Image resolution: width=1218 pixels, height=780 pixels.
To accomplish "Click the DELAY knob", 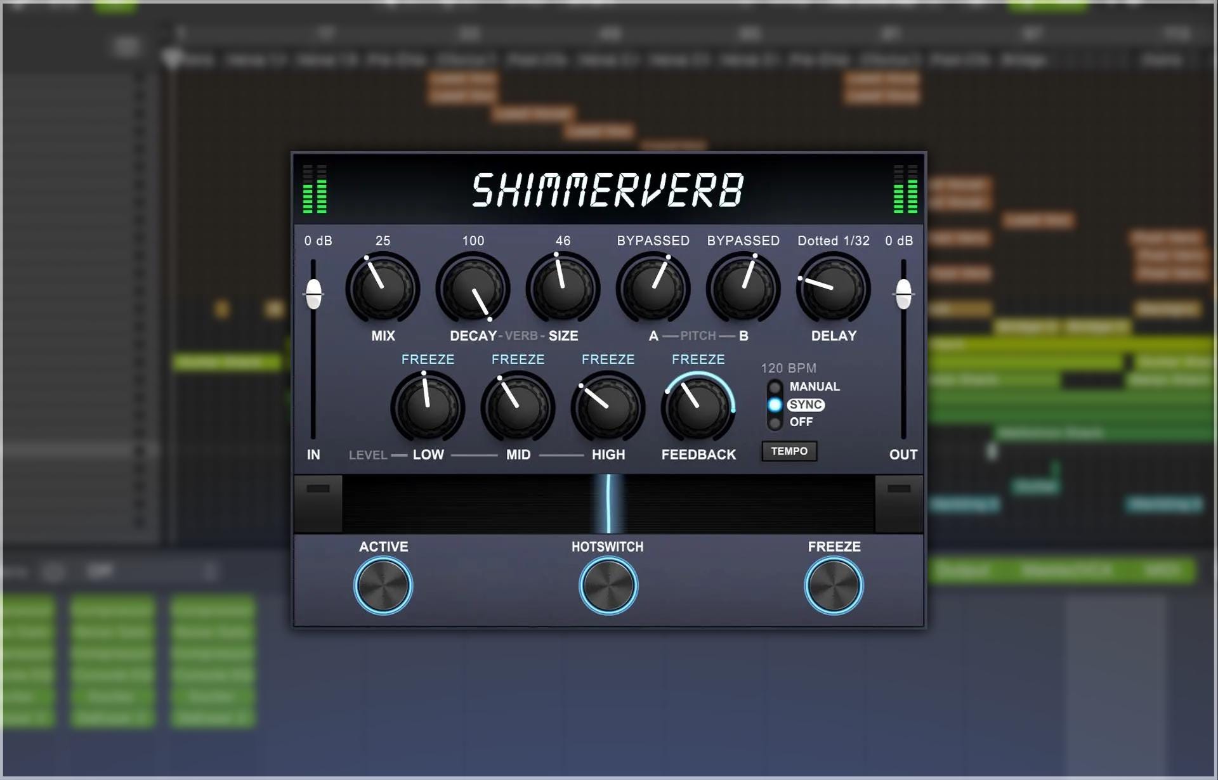I will pos(833,288).
